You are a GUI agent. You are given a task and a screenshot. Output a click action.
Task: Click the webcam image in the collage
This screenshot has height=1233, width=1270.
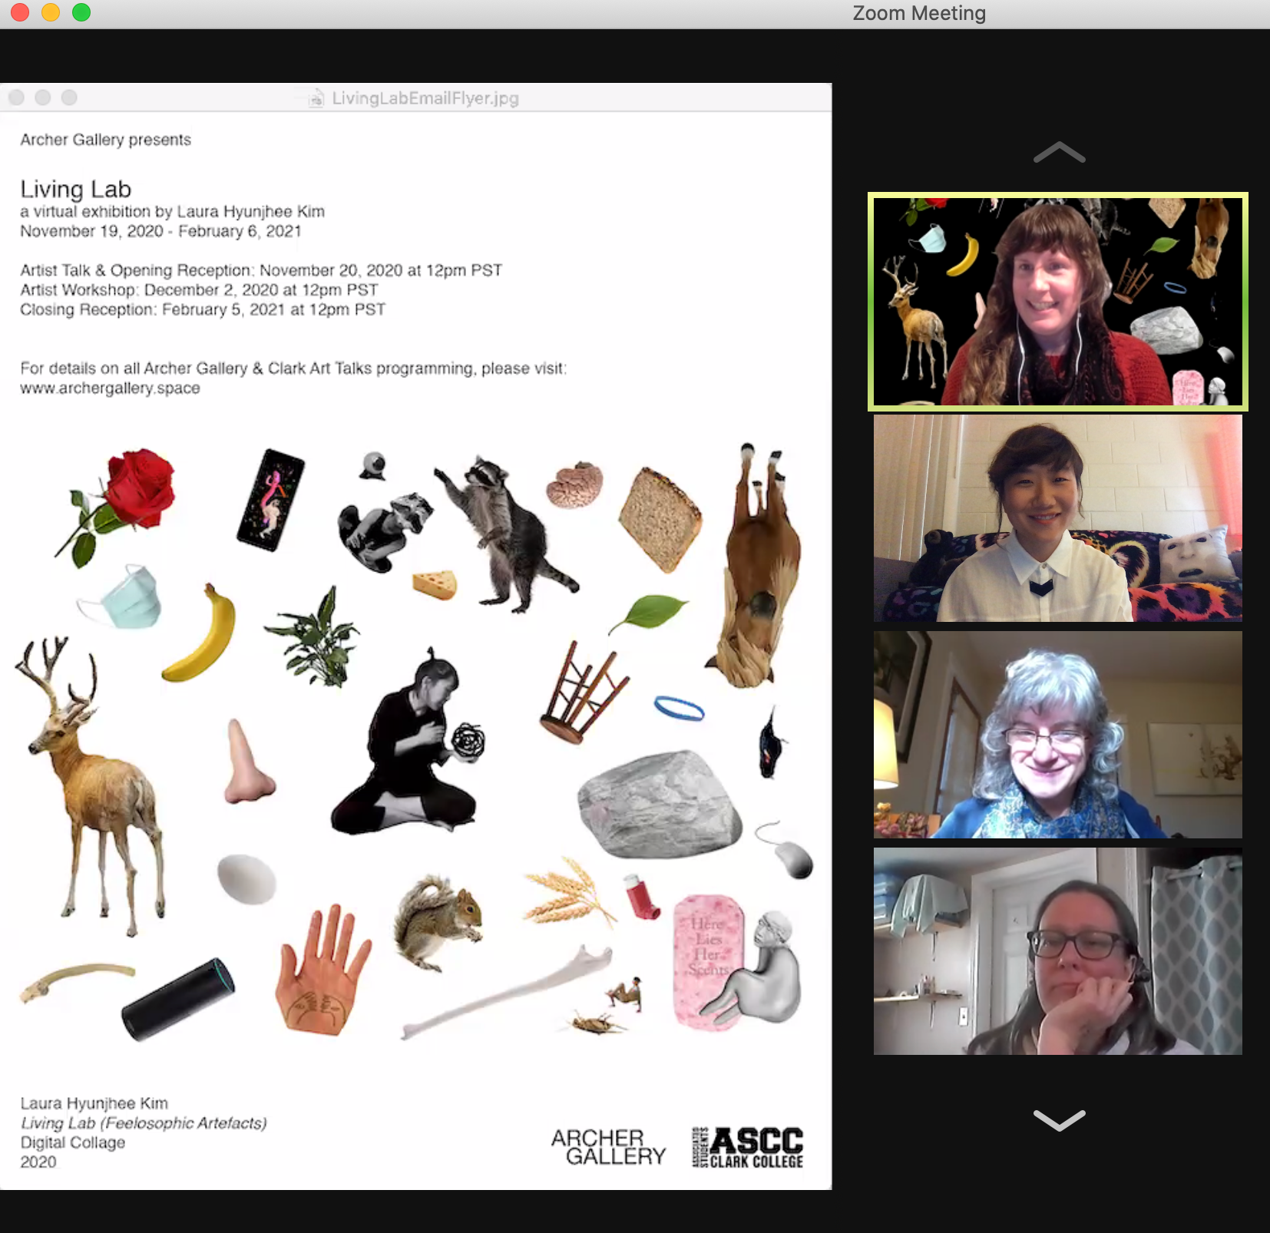(x=373, y=466)
